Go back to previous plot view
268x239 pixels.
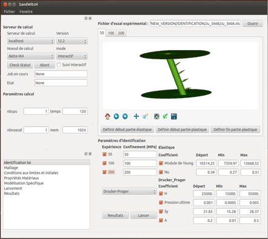116,116
